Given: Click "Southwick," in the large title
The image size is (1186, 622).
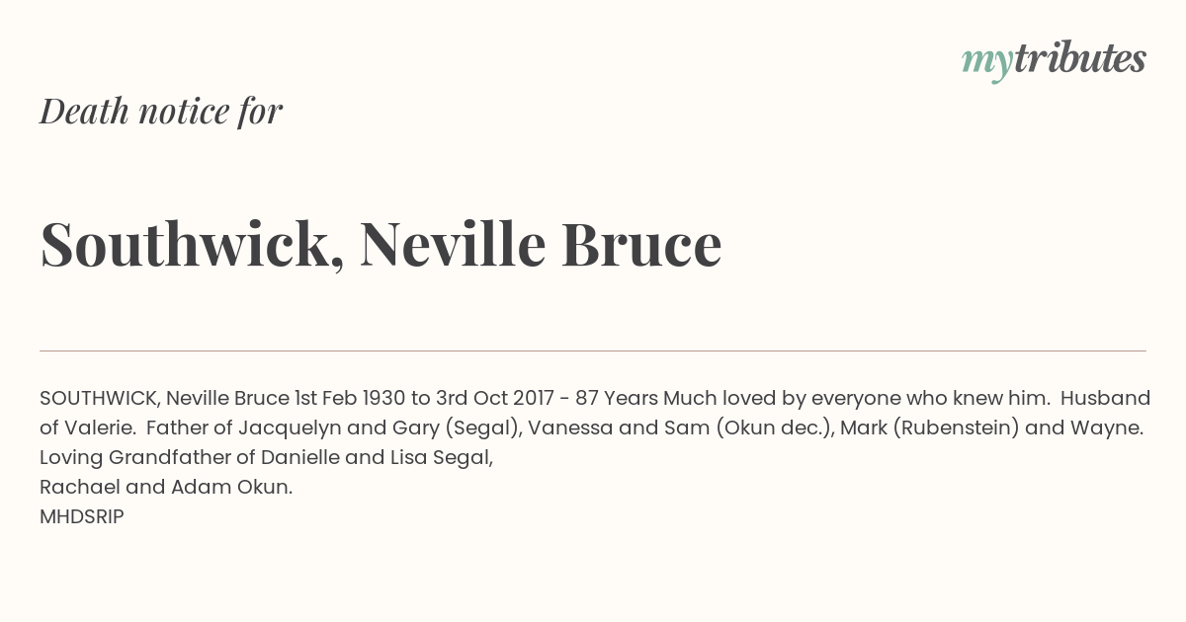Looking at the screenshot, I should click(x=192, y=244).
